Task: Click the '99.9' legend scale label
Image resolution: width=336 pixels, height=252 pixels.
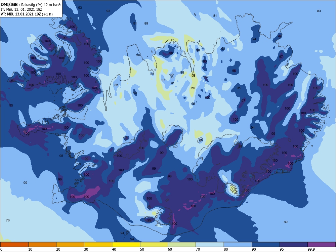Action: tap(311, 249)
